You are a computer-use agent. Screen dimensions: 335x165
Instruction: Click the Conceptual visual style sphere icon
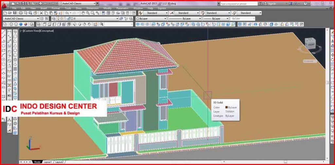coord(26,24)
